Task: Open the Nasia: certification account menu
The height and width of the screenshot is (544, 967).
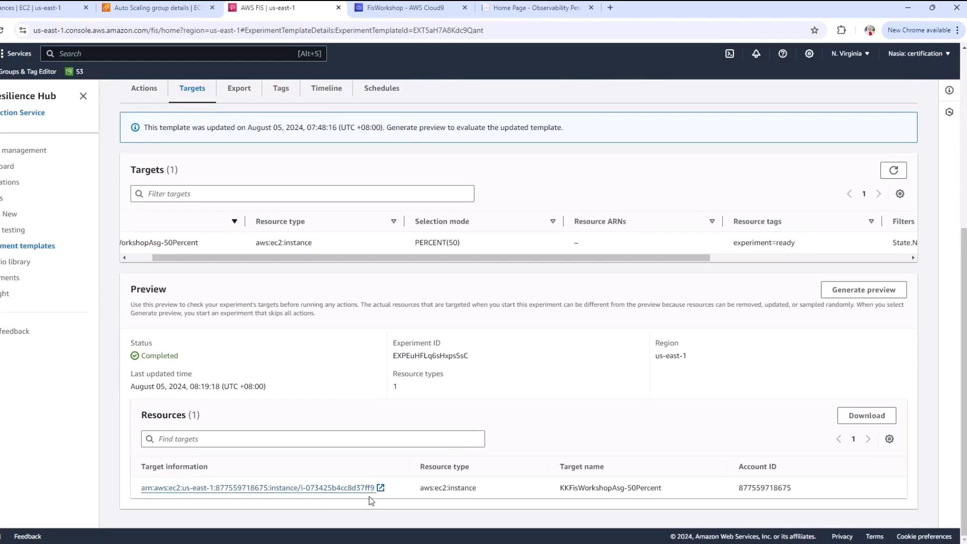Action: (x=919, y=53)
